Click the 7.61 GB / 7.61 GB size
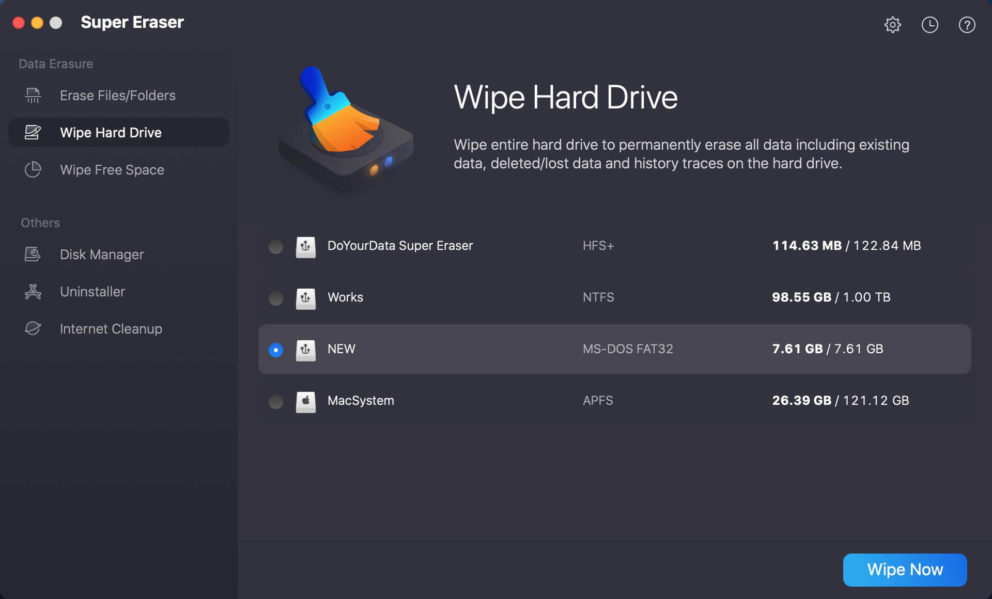The width and height of the screenshot is (992, 599). 828,349
